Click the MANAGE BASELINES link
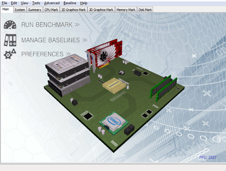This screenshot has height=171, width=226. [54, 40]
